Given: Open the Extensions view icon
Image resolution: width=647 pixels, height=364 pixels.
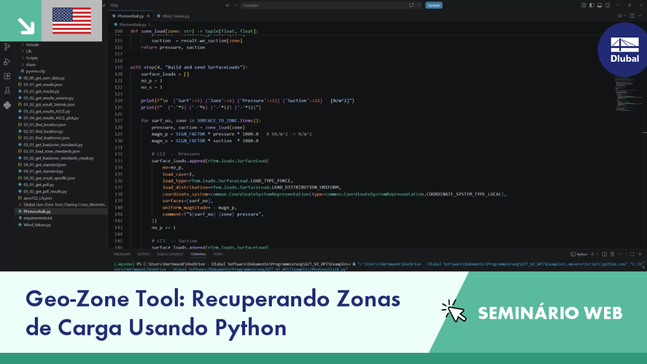Looking at the screenshot, I should pos(7,76).
